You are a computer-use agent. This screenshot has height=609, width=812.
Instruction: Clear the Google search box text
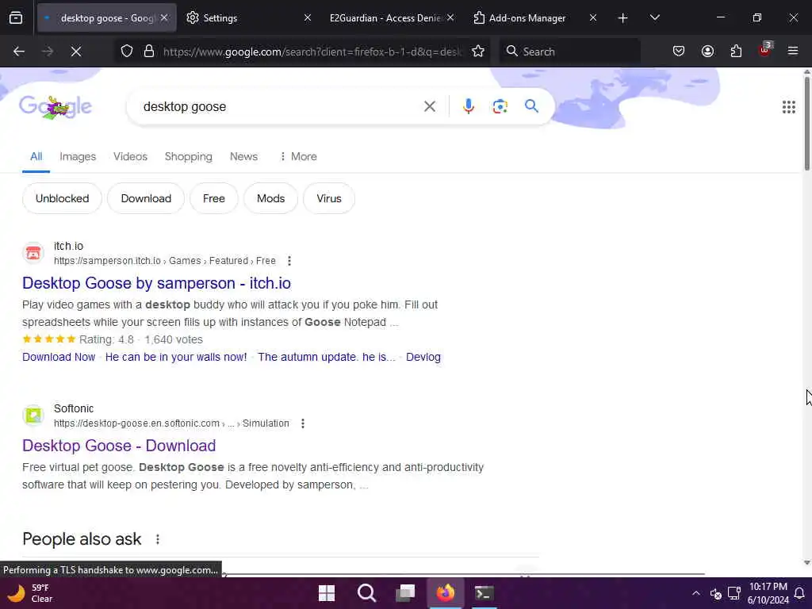pyautogui.click(x=429, y=107)
